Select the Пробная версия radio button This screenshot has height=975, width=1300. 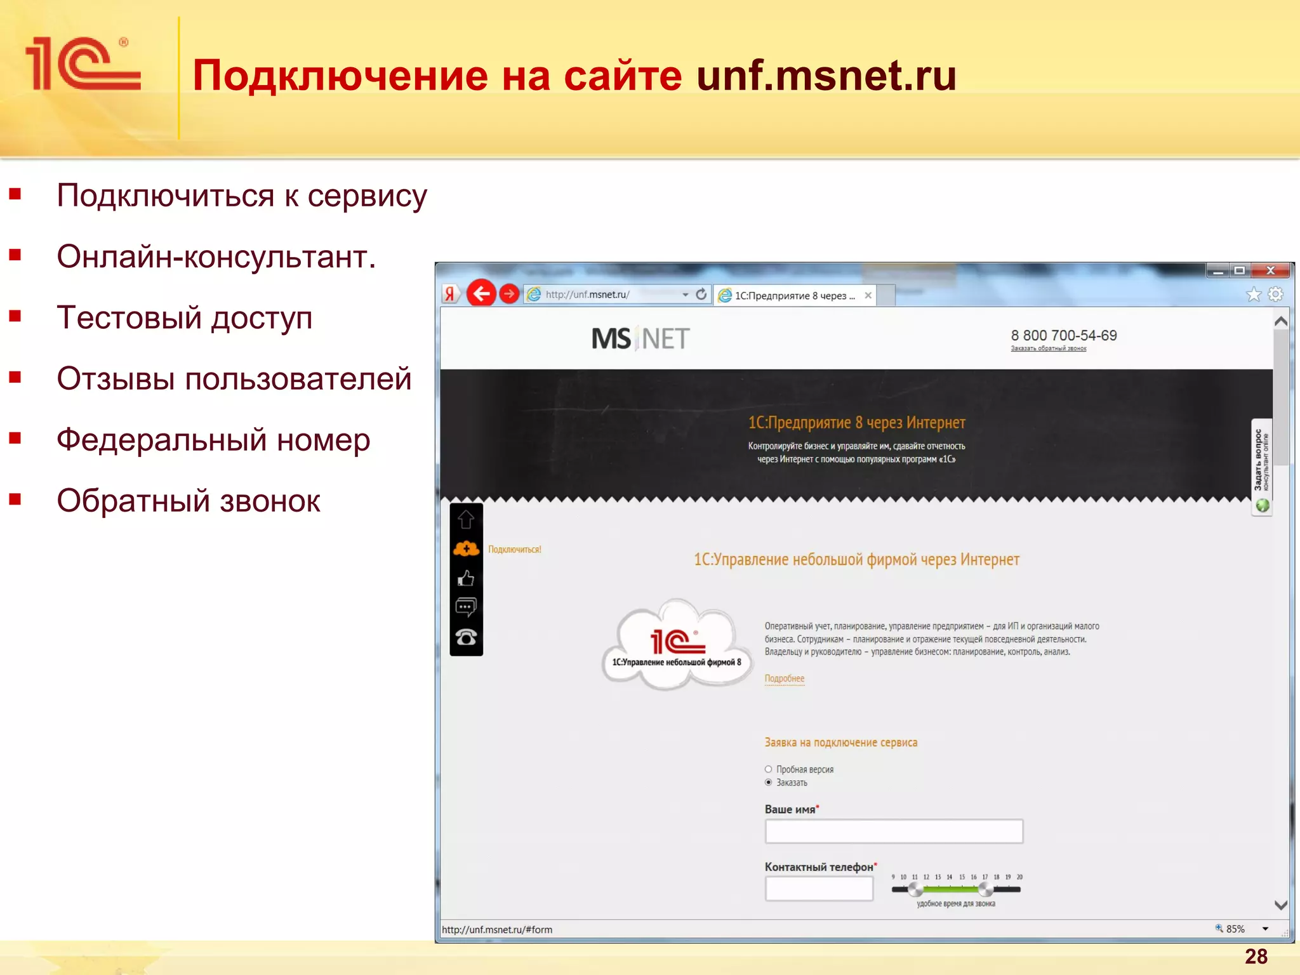[x=768, y=769]
